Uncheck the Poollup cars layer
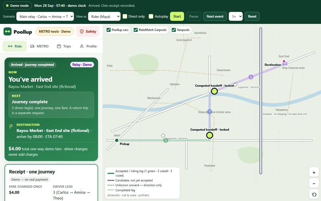This screenshot has height=201, width=321. click(x=108, y=30)
